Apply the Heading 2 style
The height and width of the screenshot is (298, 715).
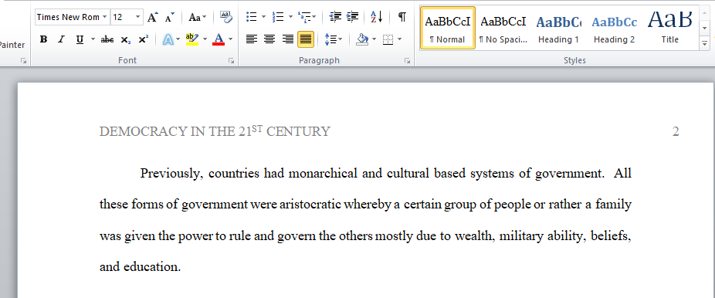[614, 28]
